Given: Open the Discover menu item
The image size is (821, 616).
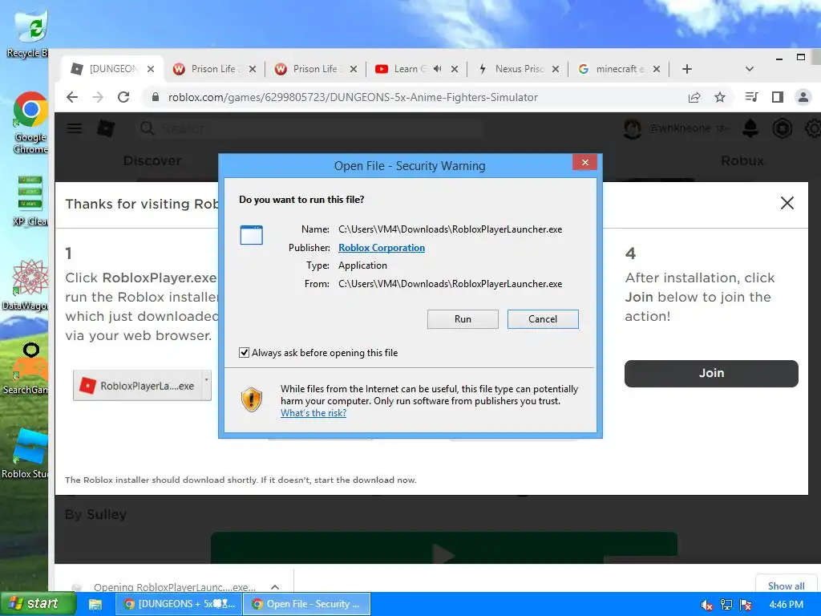Looking at the screenshot, I should [x=152, y=160].
